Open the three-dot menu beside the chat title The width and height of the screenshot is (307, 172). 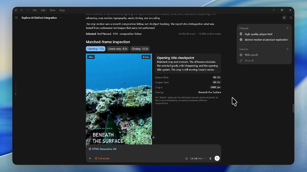61,18
